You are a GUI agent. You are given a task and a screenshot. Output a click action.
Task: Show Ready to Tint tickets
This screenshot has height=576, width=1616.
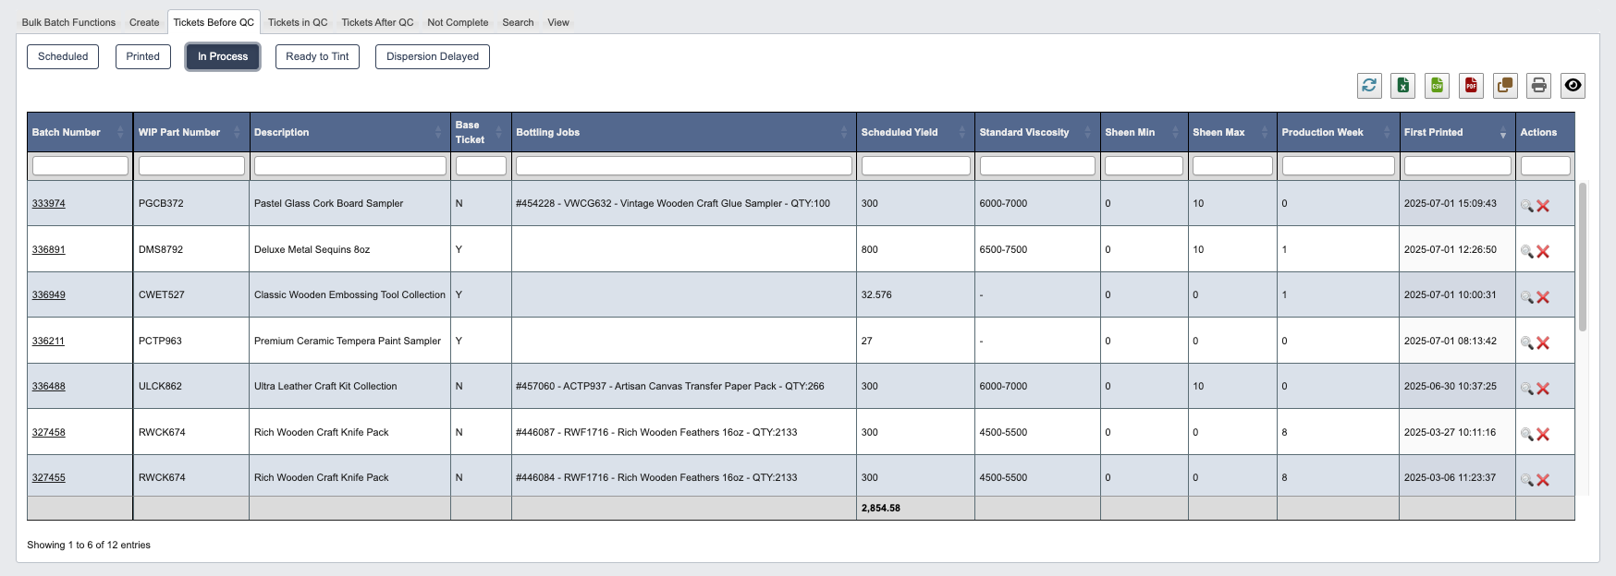(x=317, y=56)
